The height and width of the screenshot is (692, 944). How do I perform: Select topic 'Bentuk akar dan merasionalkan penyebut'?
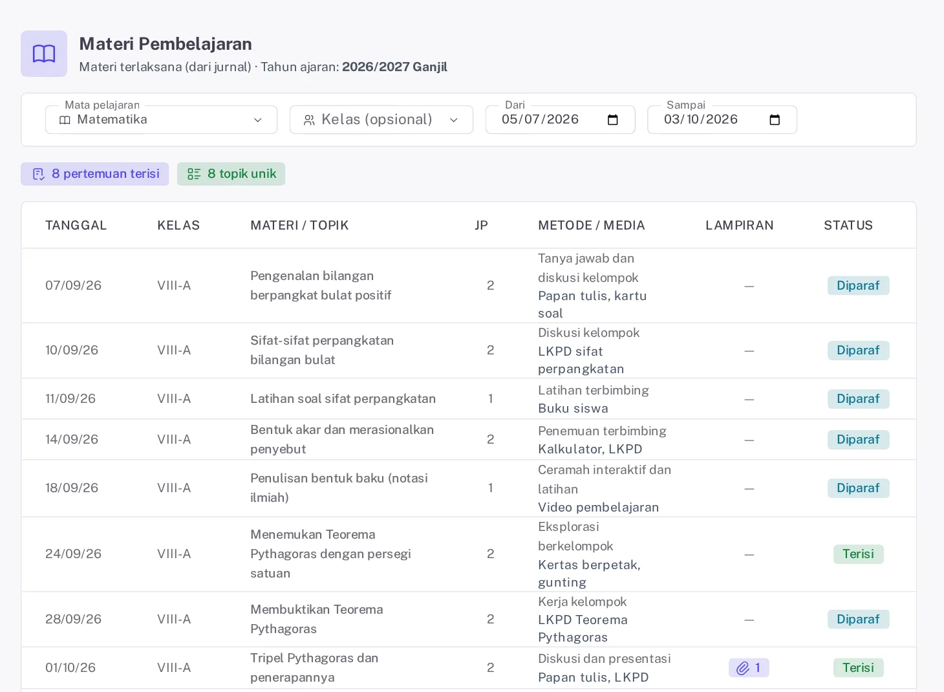coord(342,440)
